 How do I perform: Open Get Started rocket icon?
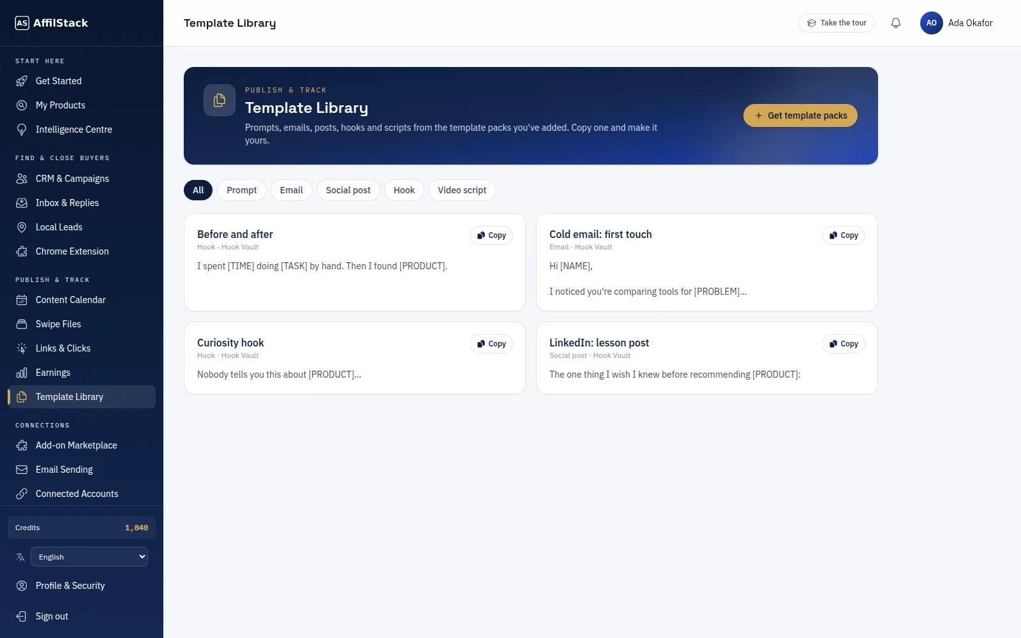(22, 81)
